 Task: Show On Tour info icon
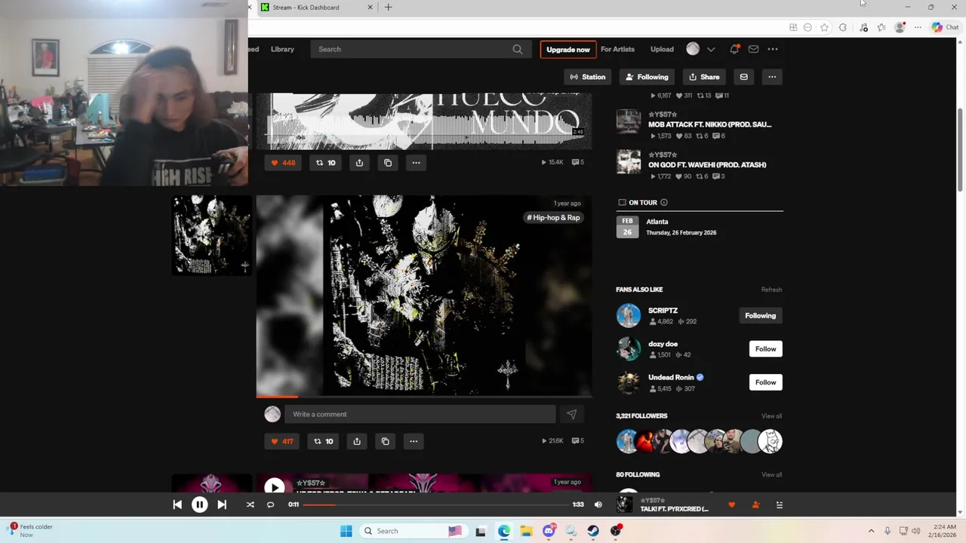[x=663, y=202]
